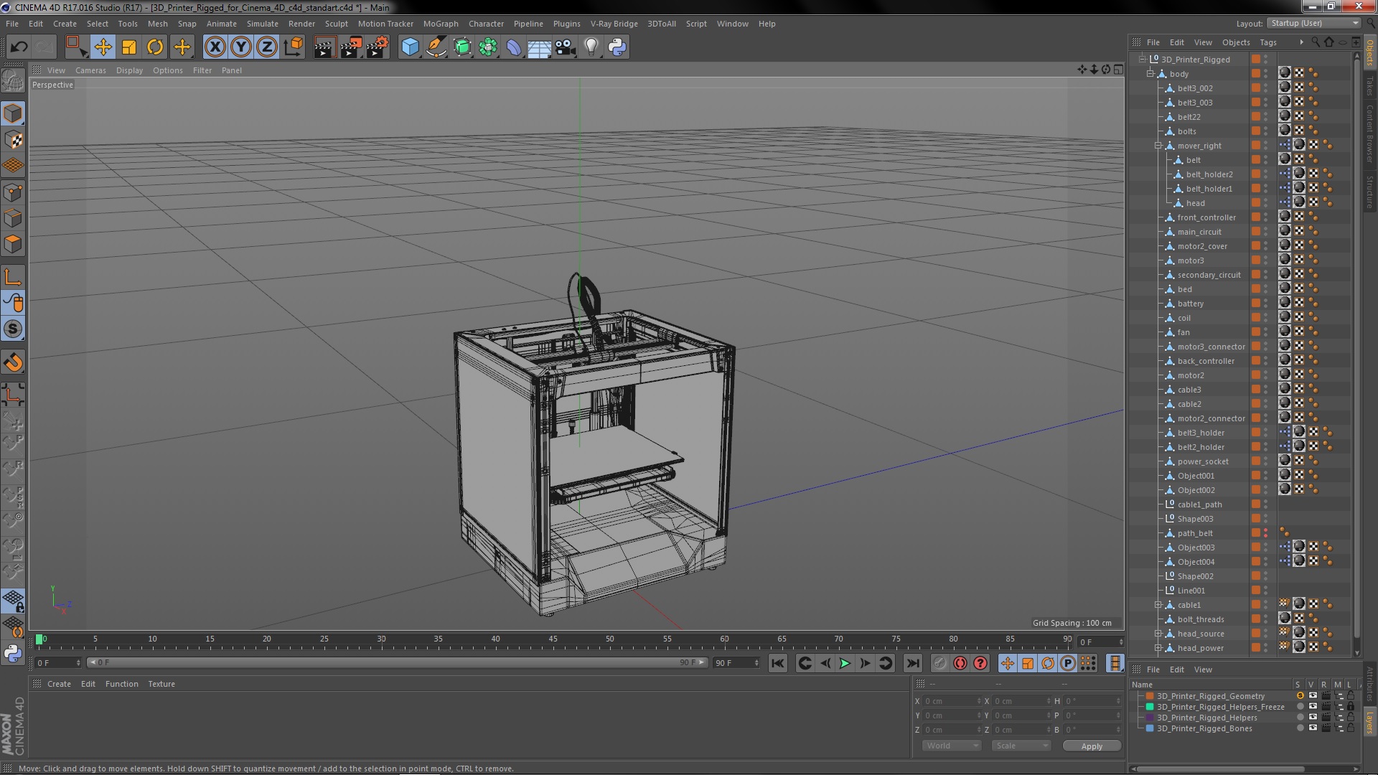Screen dimensions: 1378x775
Task: Click the Play button in timeline
Action: point(844,662)
